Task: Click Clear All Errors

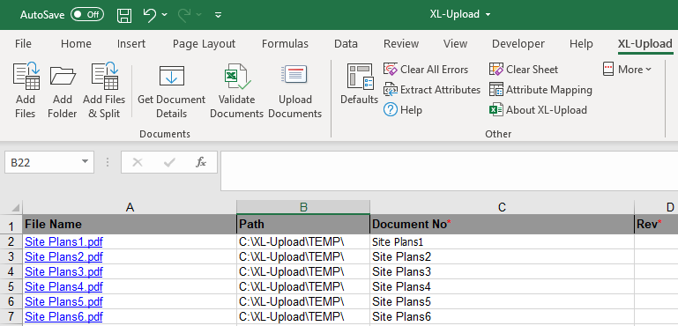Action: pyautogui.click(x=426, y=70)
